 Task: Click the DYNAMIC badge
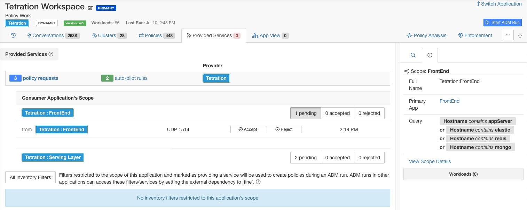46,23
